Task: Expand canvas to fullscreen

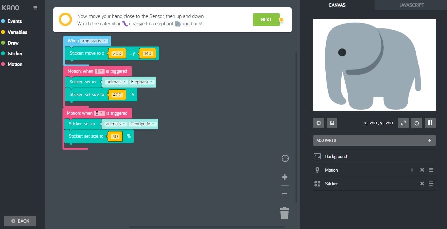Action: [x=403, y=123]
